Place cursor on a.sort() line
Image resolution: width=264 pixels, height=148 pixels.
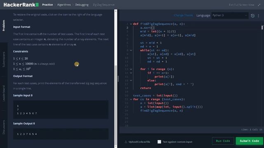147,28
